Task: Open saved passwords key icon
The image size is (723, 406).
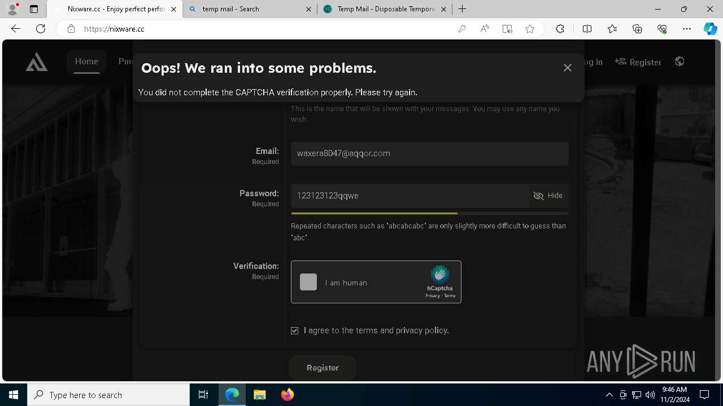Action: [462, 29]
